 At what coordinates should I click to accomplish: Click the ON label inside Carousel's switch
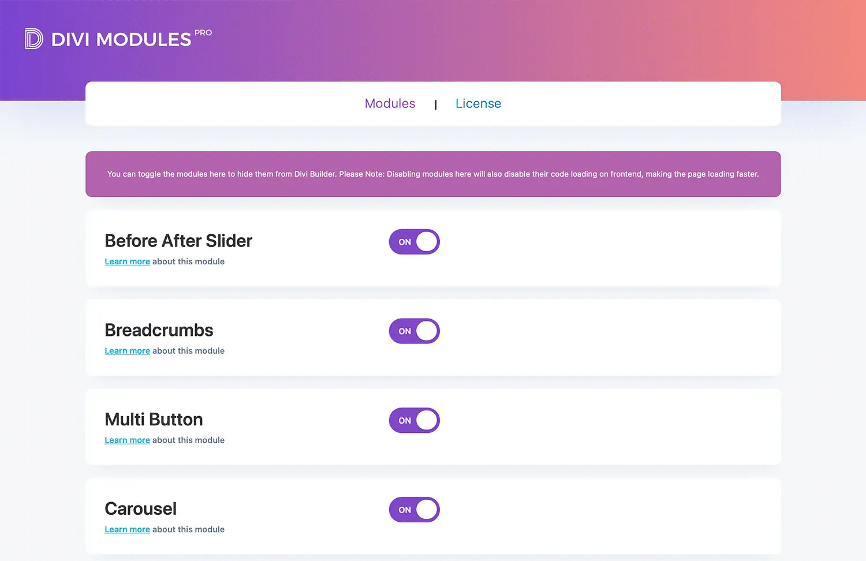pos(405,510)
